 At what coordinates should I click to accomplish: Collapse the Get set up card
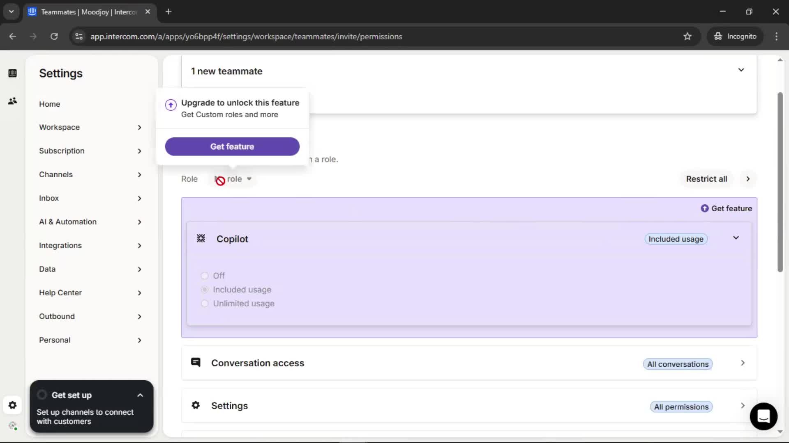pyautogui.click(x=140, y=395)
